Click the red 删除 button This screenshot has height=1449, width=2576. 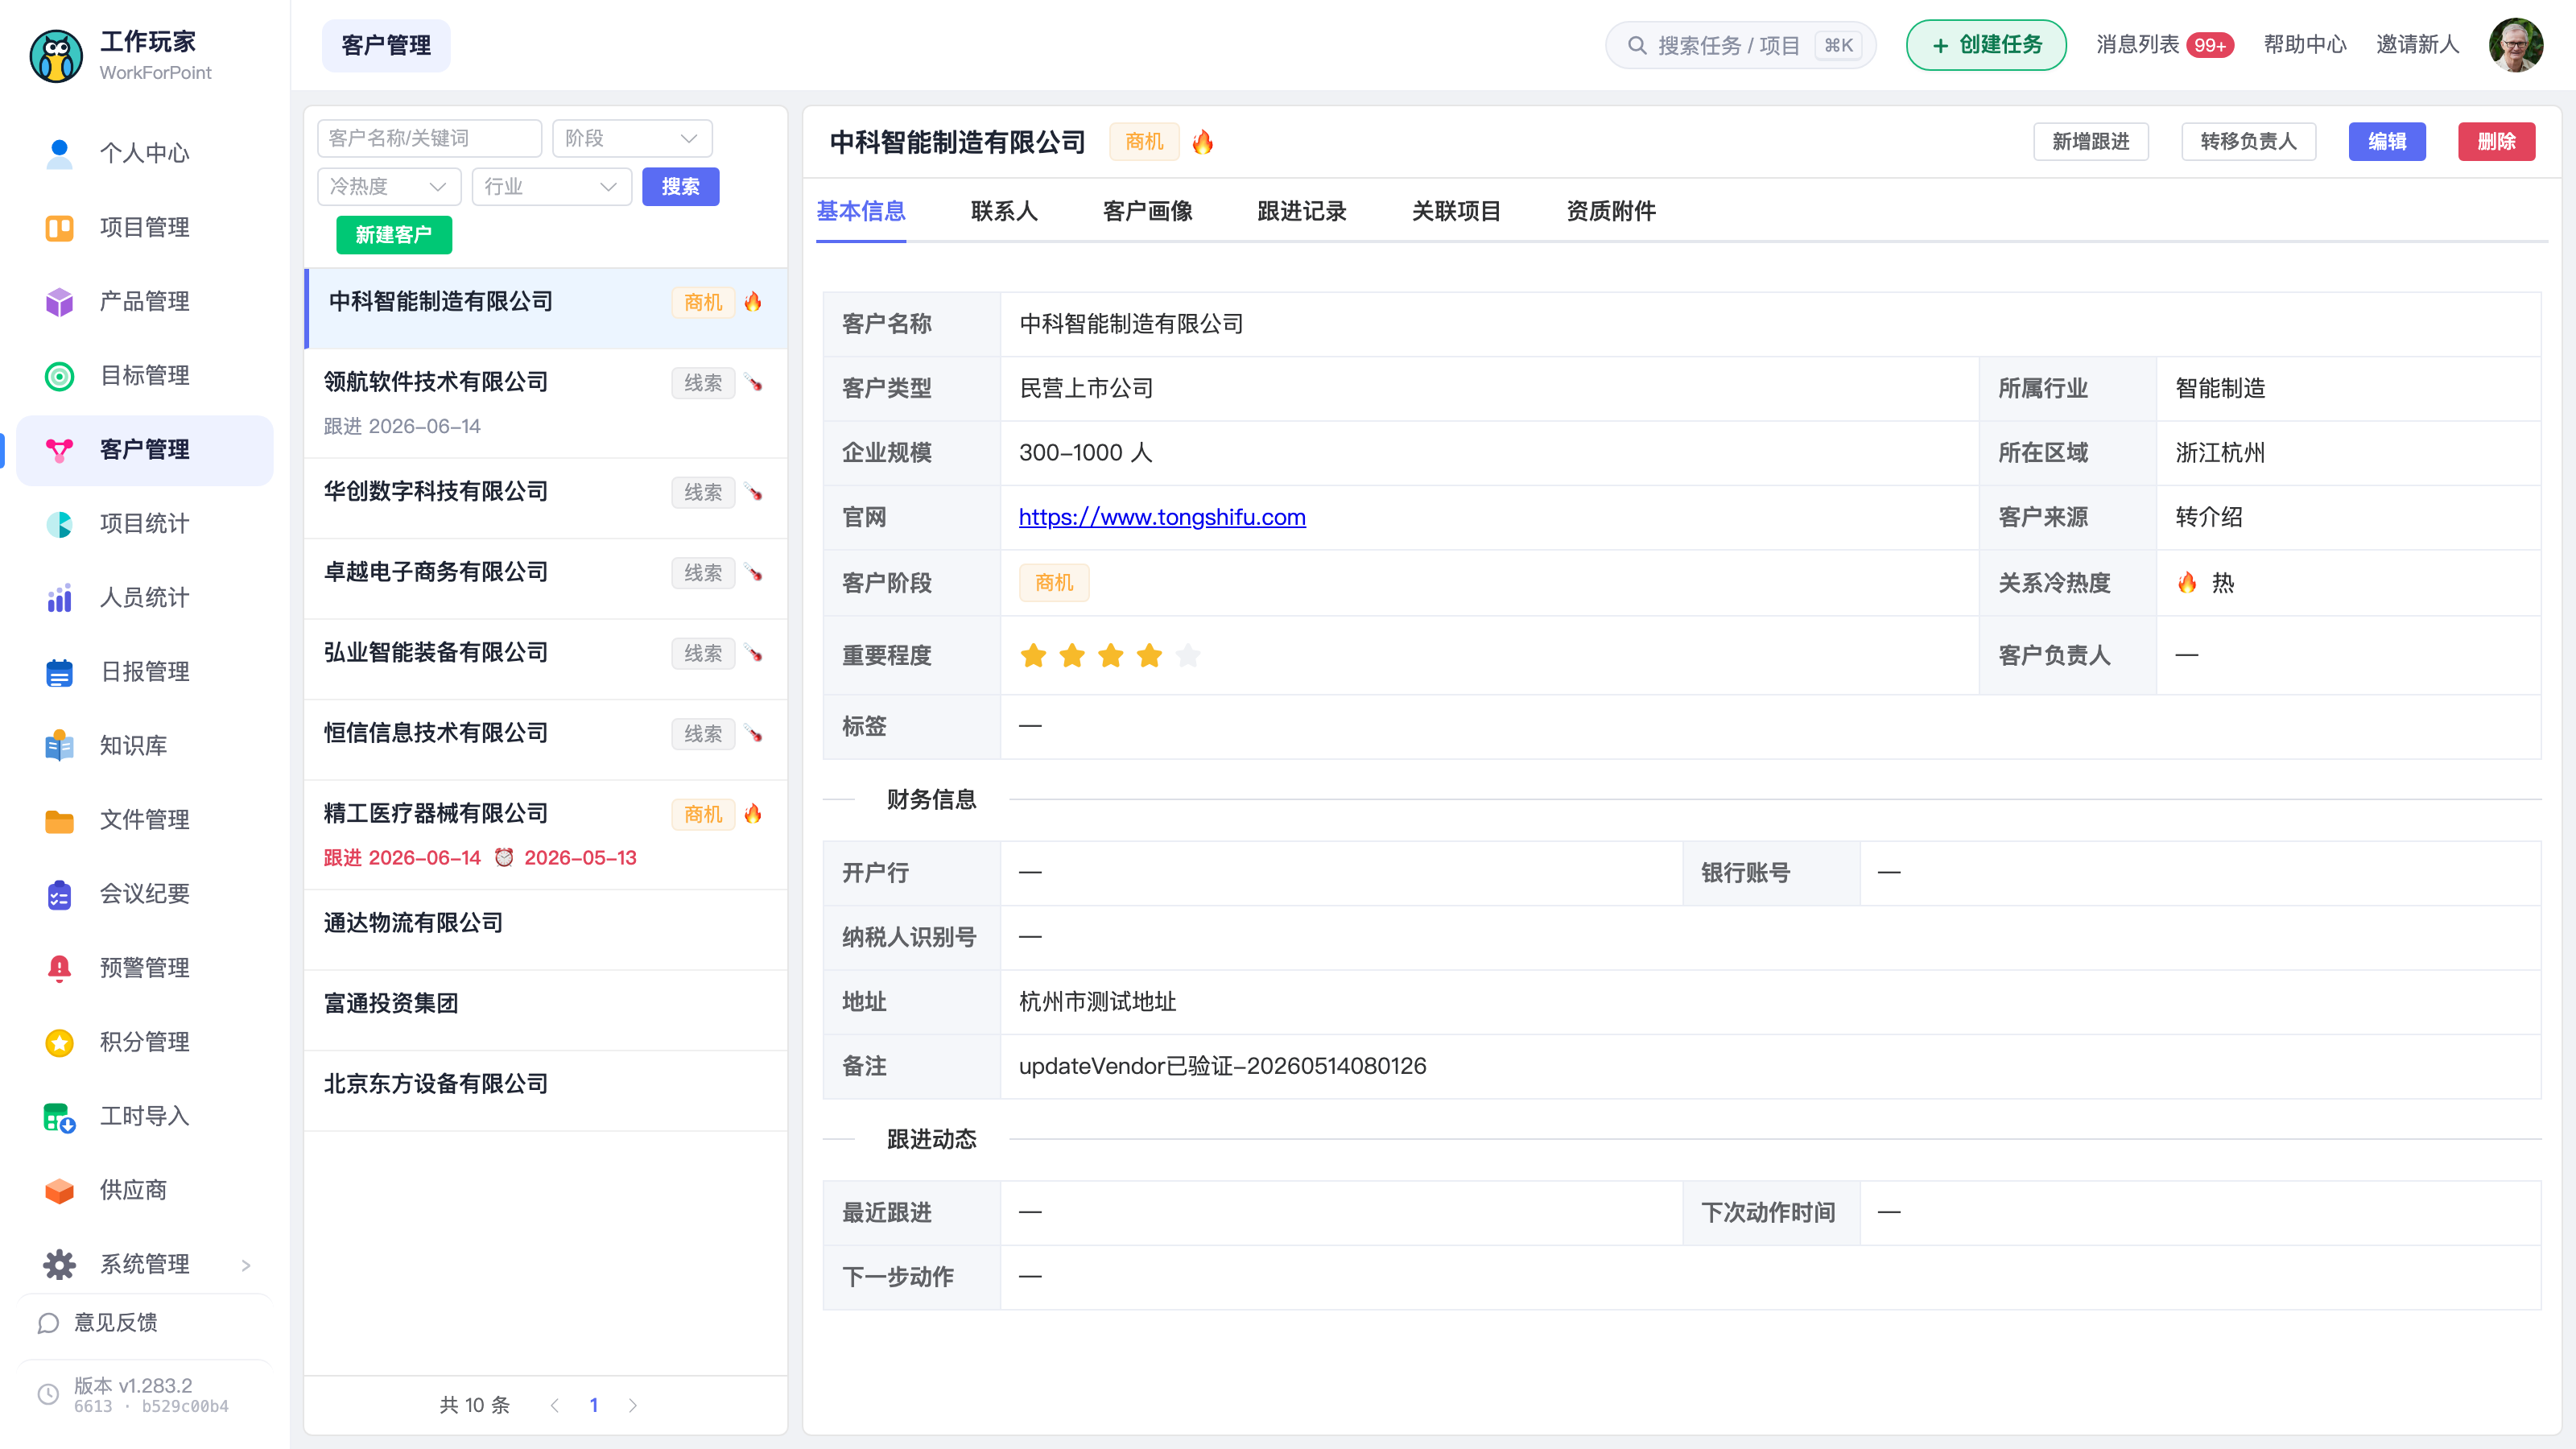[x=2496, y=141]
